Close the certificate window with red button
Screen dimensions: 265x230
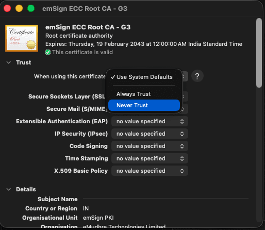point(7,8)
